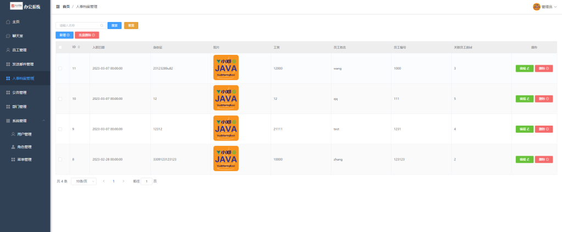Toggle the select-all checkbox in table header
The height and width of the screenshot is (232, 562).
(60, 47)
